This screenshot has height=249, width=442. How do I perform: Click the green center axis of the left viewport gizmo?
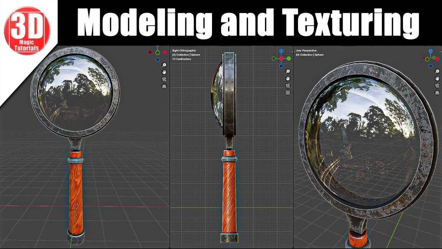click(x=157, y=52)
